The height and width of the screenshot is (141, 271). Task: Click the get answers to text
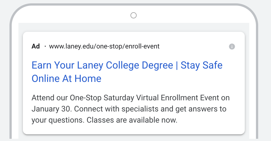201,109
